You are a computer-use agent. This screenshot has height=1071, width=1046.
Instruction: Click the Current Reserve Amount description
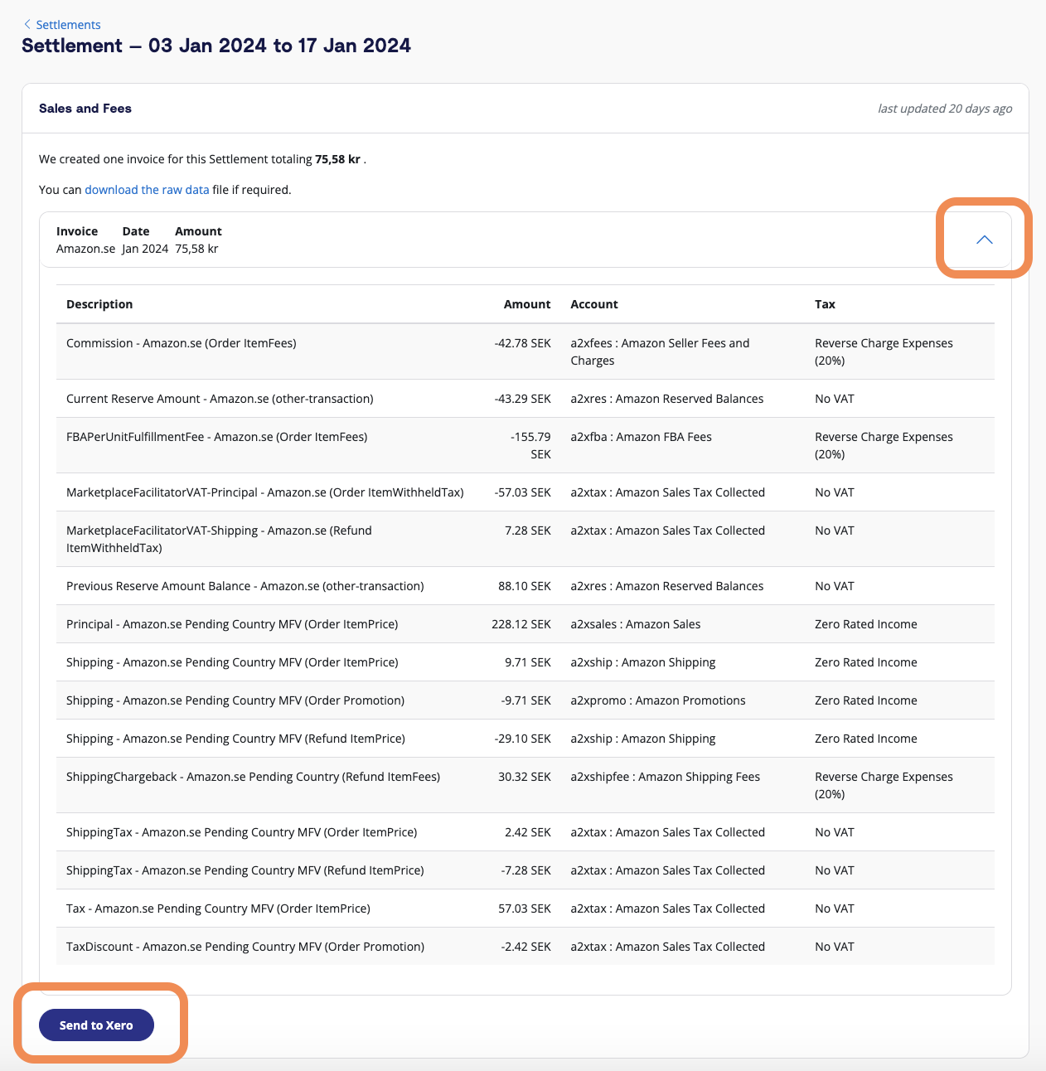click(220, 399)
